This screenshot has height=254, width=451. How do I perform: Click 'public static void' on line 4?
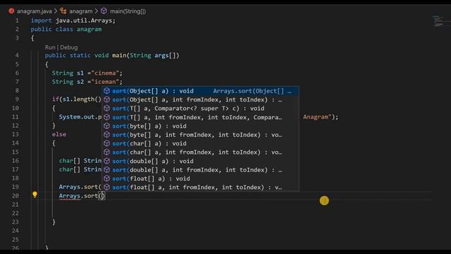click(x=77, y=55)
